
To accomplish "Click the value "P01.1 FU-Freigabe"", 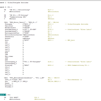I will tap(32, 62).
